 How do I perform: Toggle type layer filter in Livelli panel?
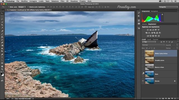[167, 42]
